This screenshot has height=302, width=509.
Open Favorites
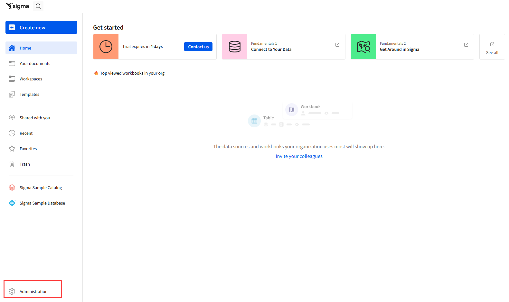coord(41,149)
